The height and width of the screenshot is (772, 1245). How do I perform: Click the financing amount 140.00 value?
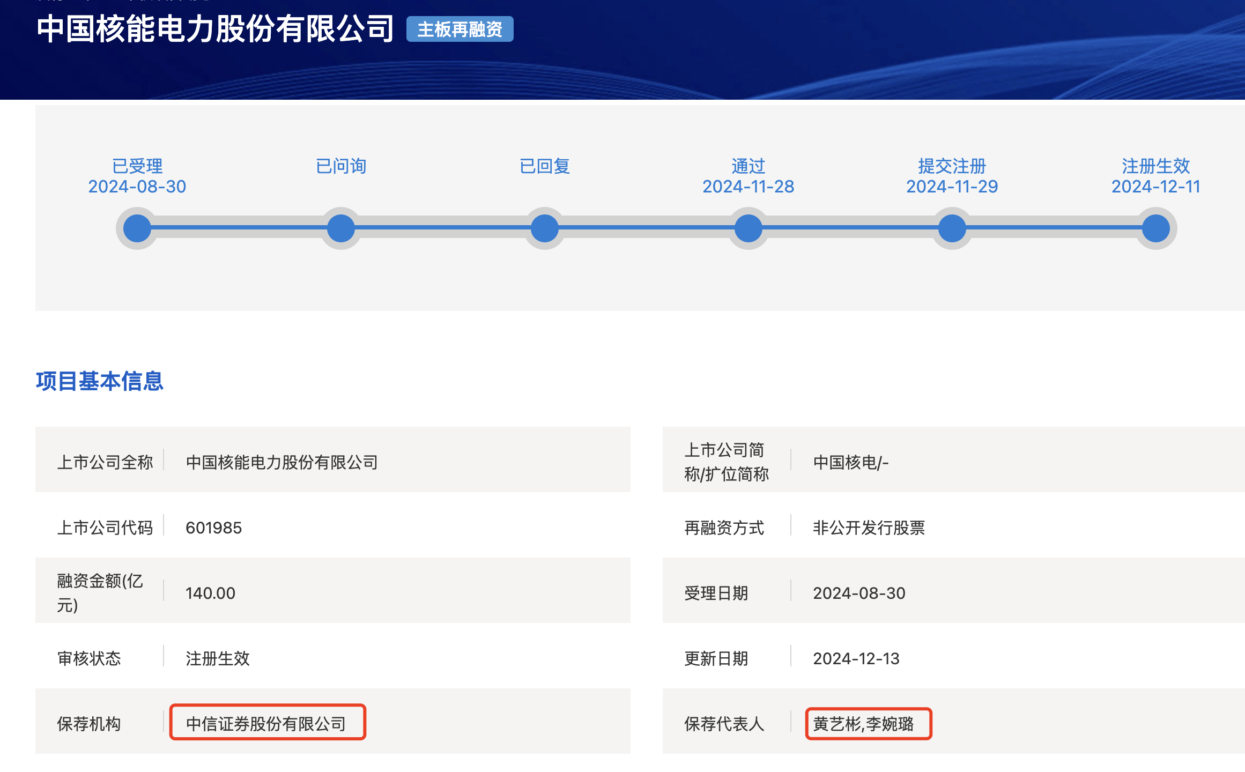[x=210, y=593]
